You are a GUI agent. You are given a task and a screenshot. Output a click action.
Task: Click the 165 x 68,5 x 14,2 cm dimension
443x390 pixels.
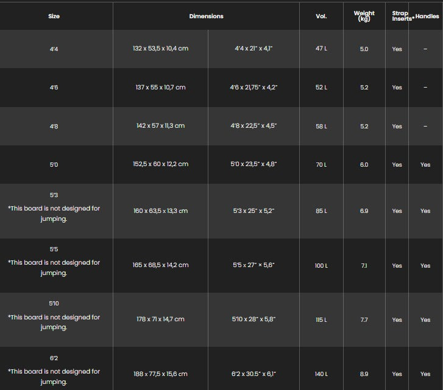[160, 265]
